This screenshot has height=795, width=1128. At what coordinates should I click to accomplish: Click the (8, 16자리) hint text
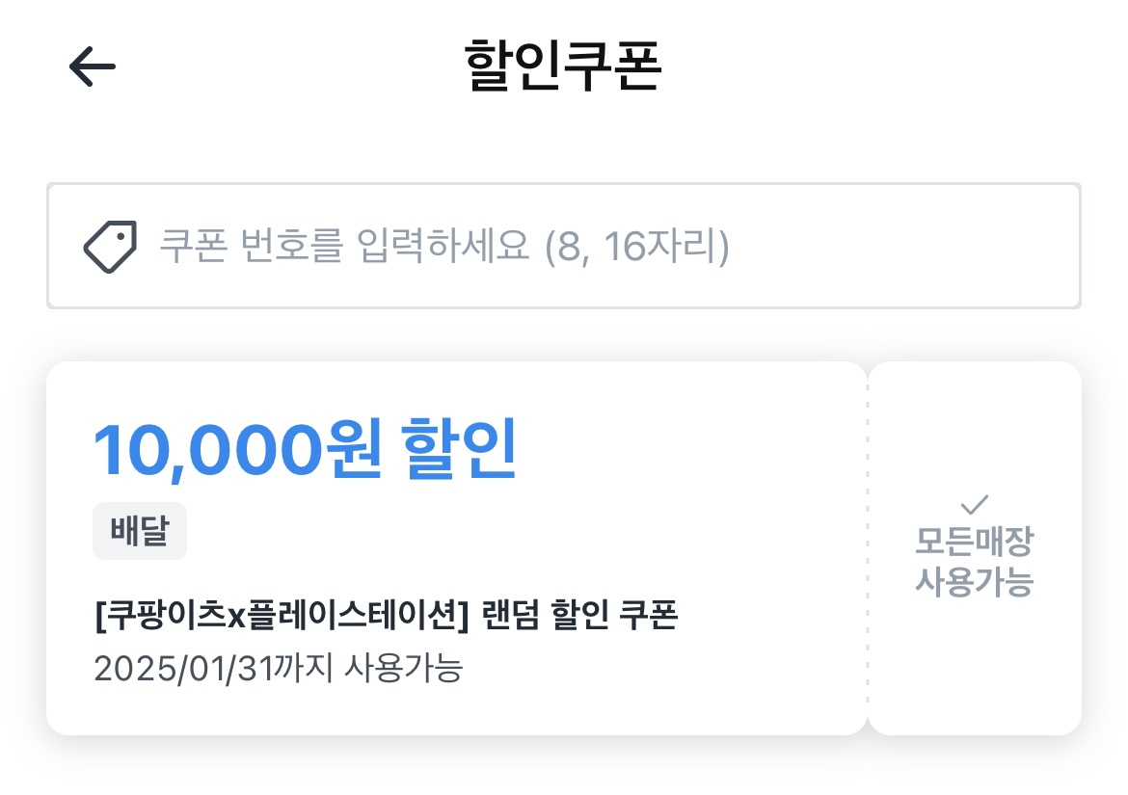pos(636,247)
